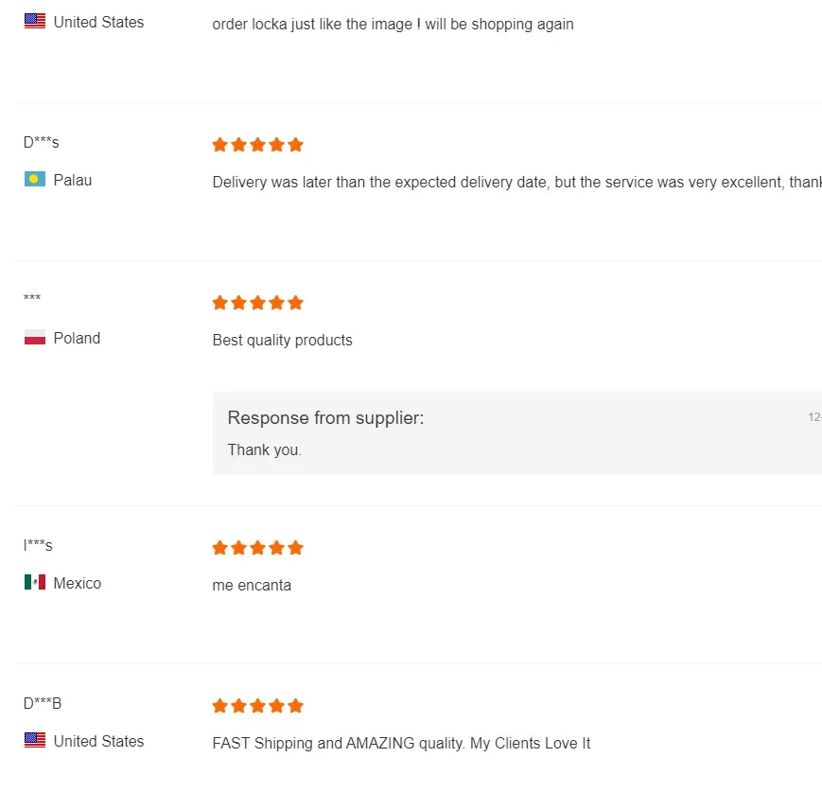Image resolution: width=822 pixels, height=810 pixels.
Task: Click the star rating for D***B's review
Action: 257,706
